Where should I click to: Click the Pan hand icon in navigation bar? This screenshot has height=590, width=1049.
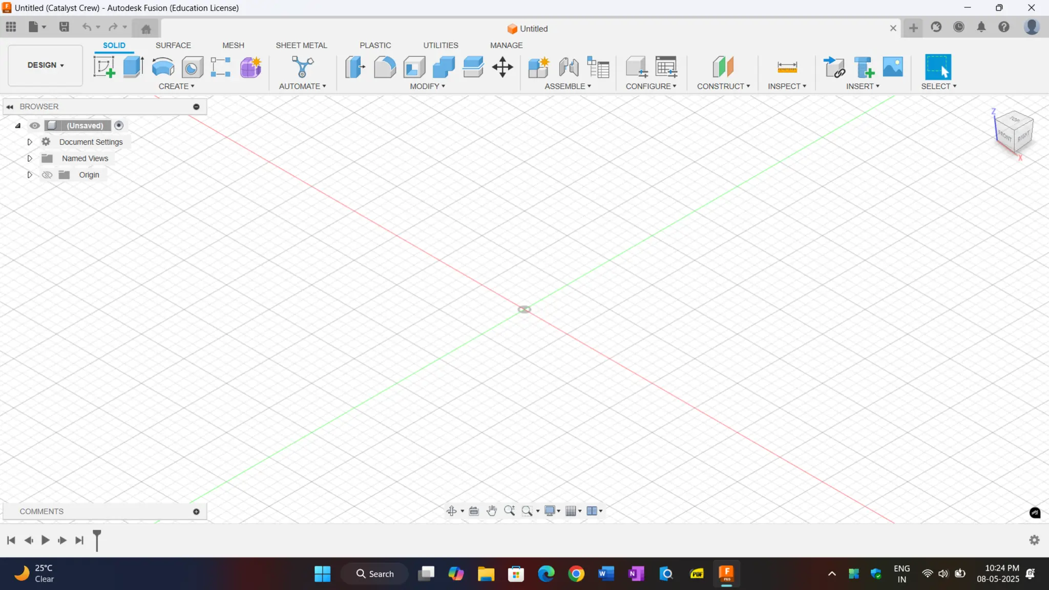[x=492, y=511]
